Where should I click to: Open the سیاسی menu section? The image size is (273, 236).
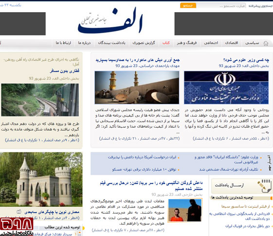tap(252, 43)
